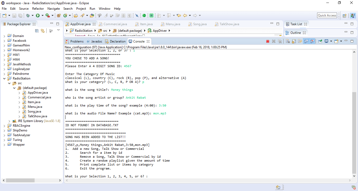Click AppDriver in the editor breadcrumb
The height and width of the screenshot is (191, 358).
[157, 31]
